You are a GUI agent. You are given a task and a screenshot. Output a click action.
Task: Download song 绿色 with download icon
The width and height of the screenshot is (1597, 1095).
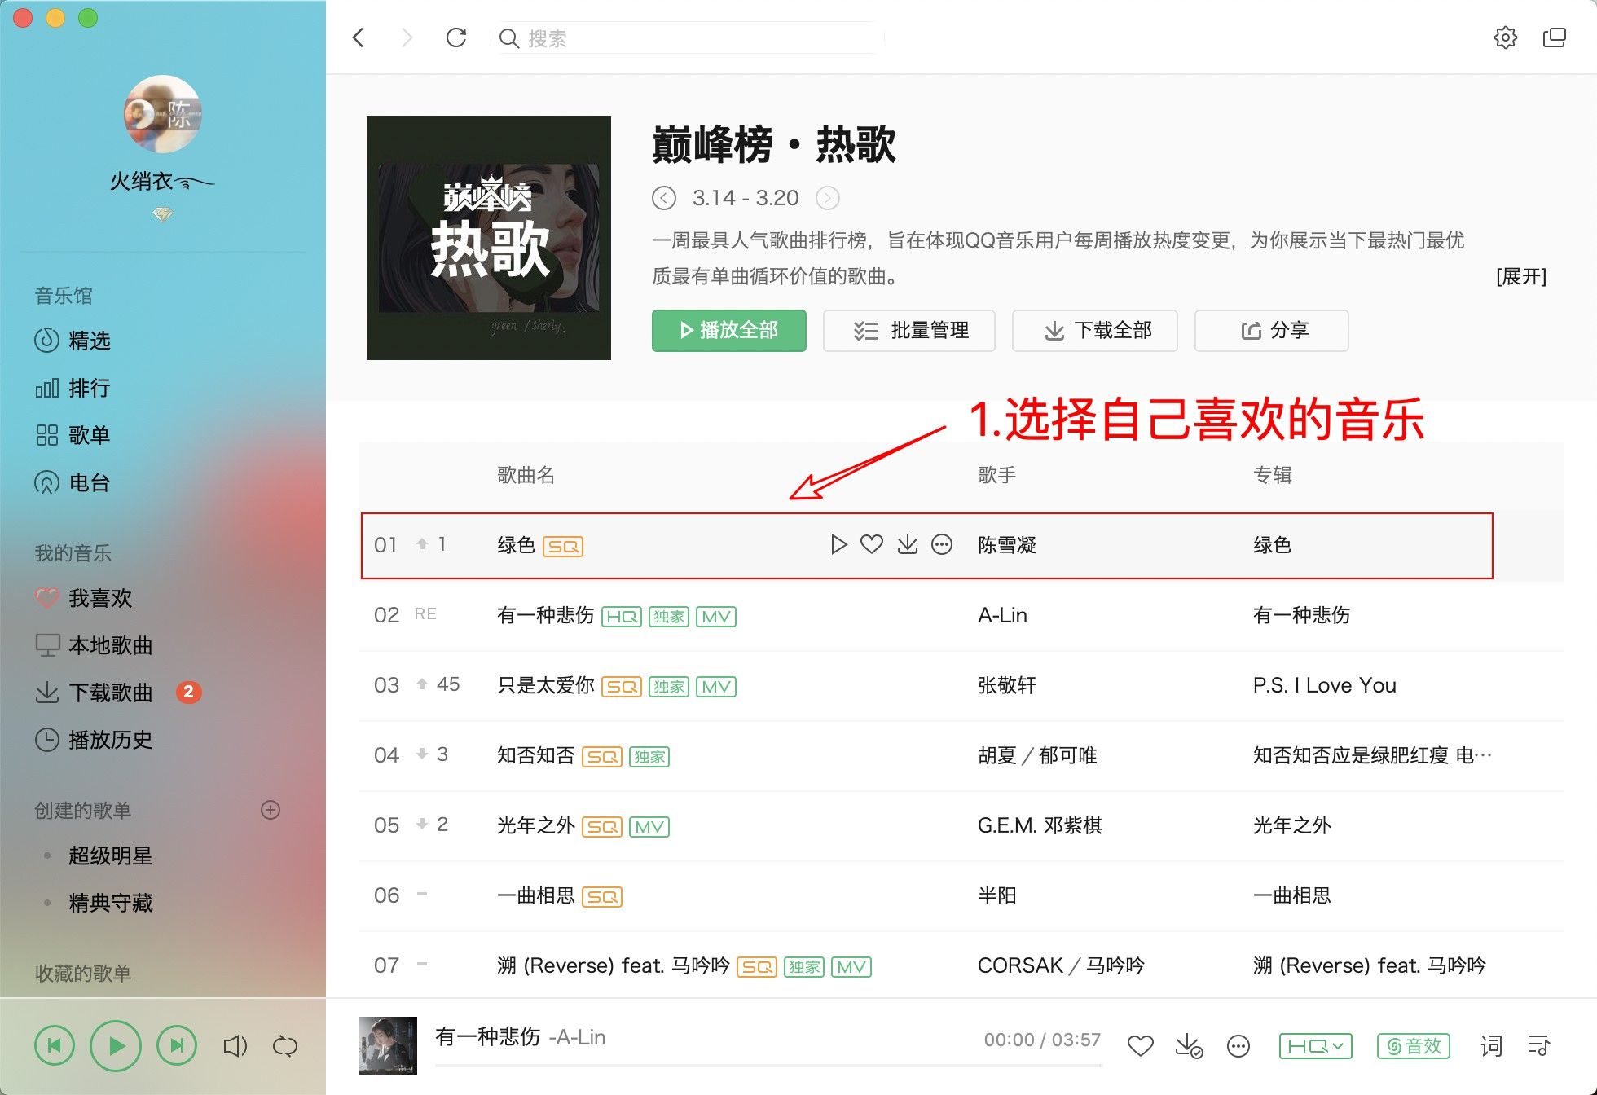click(x=907, y=544)
